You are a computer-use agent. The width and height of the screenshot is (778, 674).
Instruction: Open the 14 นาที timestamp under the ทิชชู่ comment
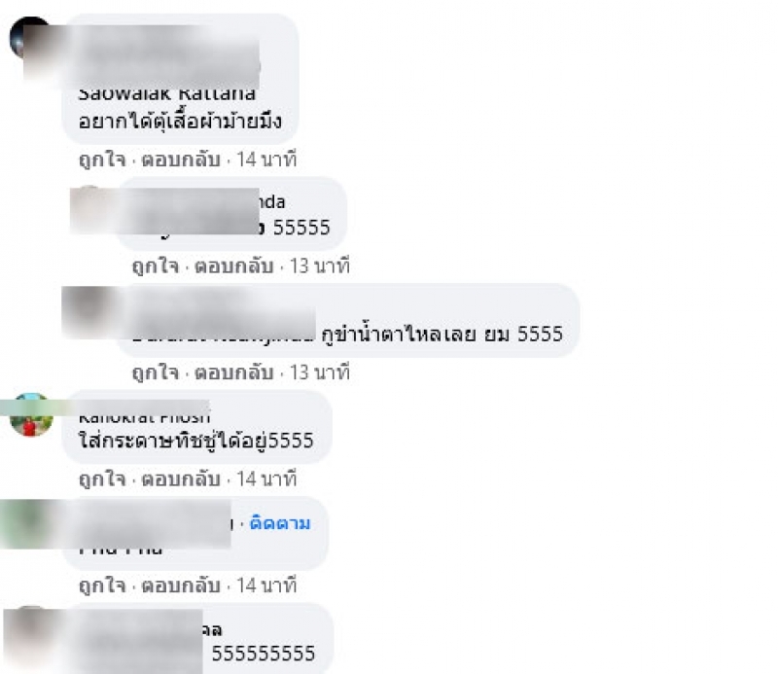[266, 479]
